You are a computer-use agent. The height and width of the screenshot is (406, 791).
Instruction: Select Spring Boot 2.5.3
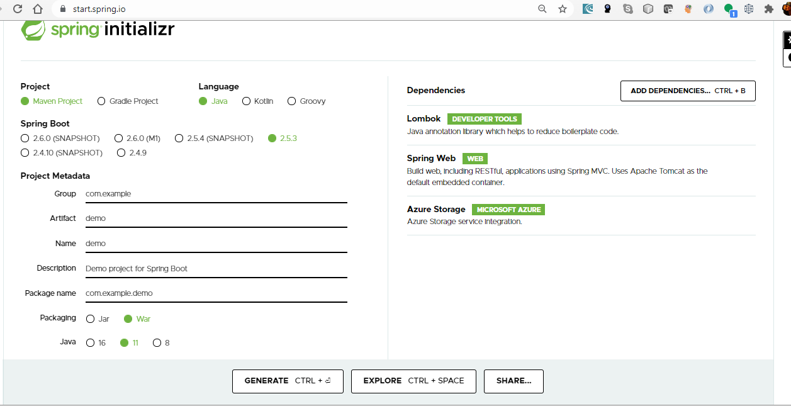pos(283,138)
